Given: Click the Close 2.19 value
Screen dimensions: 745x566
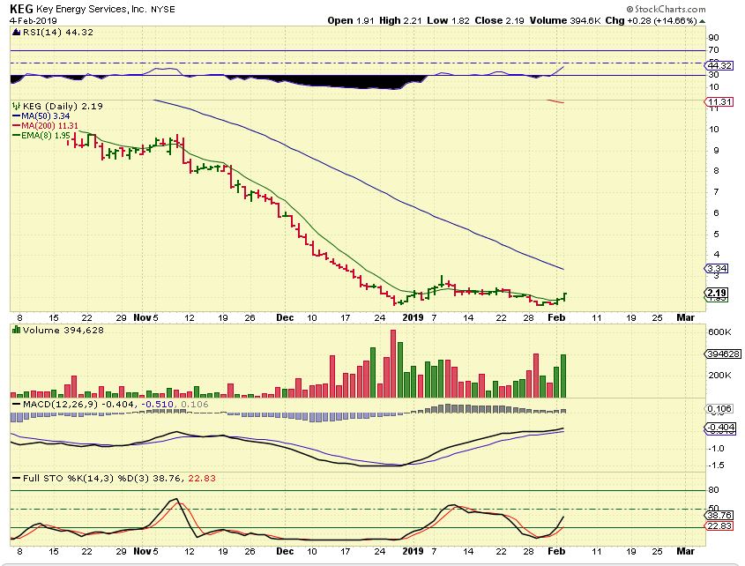Looking at the screenshot, I should coord(499,21).
